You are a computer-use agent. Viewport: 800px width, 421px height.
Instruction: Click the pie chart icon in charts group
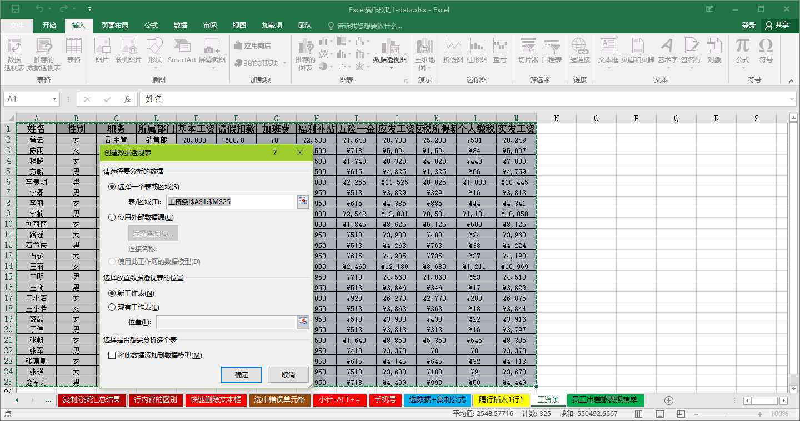[x=323, y=67]
